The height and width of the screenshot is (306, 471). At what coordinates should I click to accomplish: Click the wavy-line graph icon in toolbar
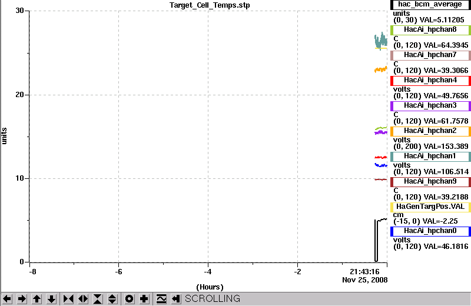pyautogui.click(x=161, y=299)
